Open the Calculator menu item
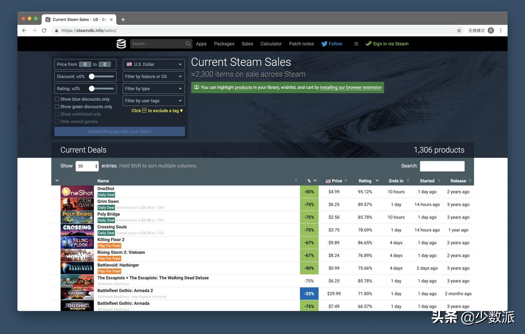 [x=271, y=44]
